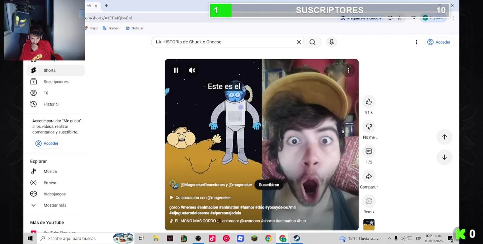Image resolution: width=483 pixels, height=244 pixels.
Task: Open File Explorer from the taskbar
Action: [x=156, y=239]
